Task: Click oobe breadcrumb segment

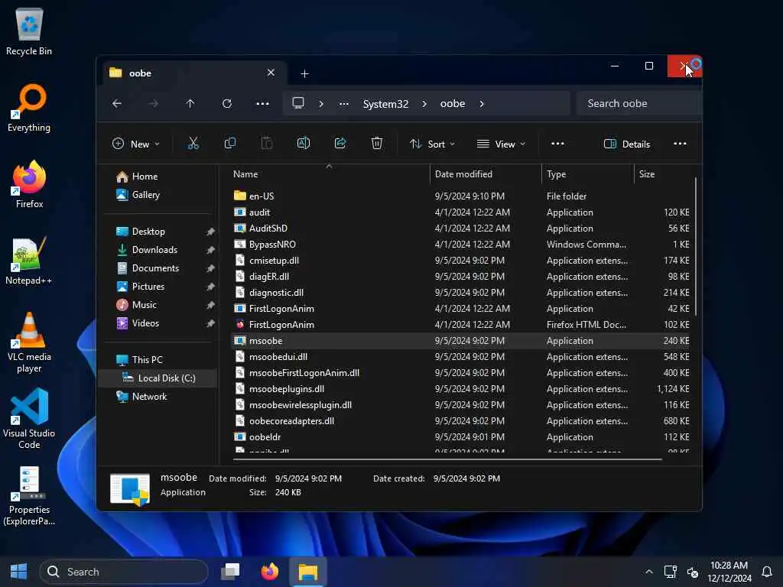Action: click(x=453, y=104)
